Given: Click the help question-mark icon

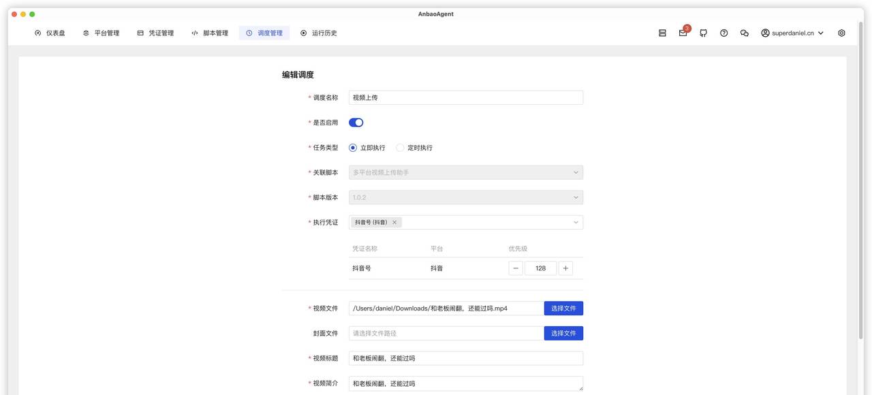Looking at the screenshot, I should click(x=723, y=32).
